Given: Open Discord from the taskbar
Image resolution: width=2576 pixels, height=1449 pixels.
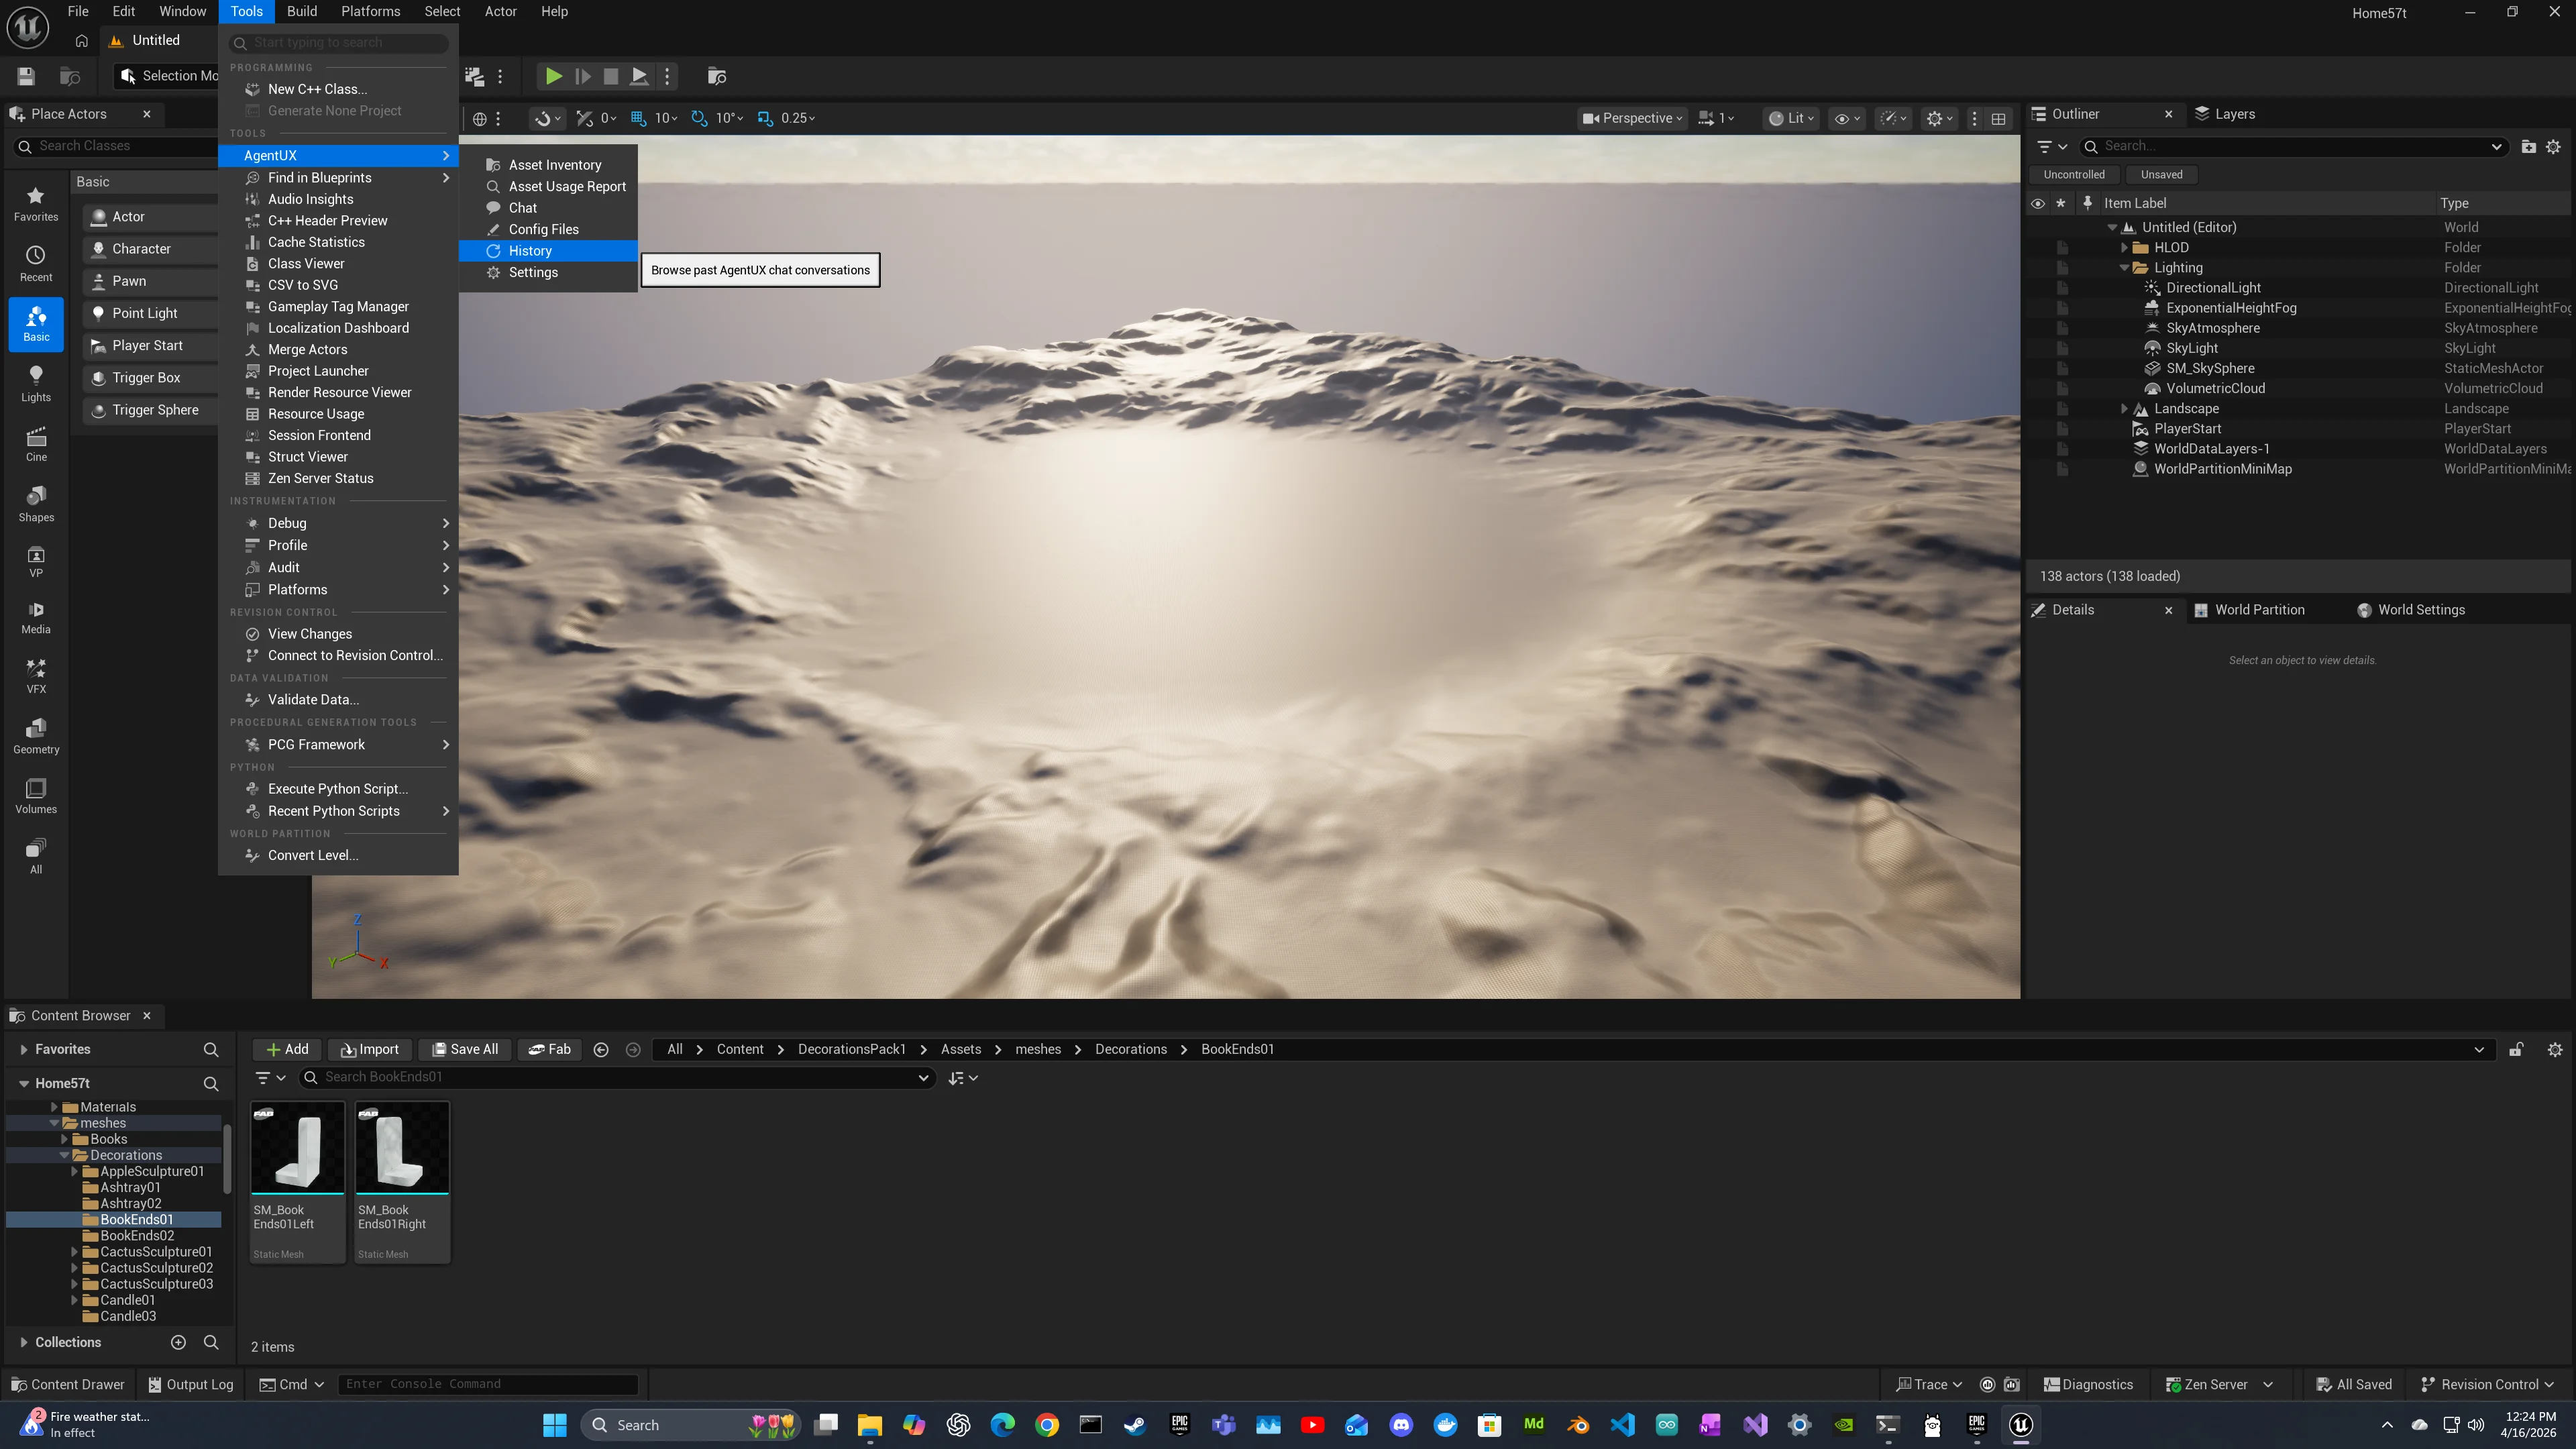Looking at the screenshot, I should coord(1401,1425).
